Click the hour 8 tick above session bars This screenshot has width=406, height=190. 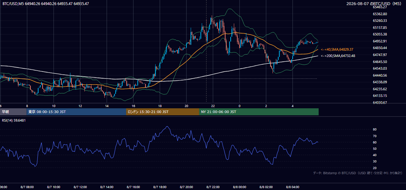[x=27, y=106]
